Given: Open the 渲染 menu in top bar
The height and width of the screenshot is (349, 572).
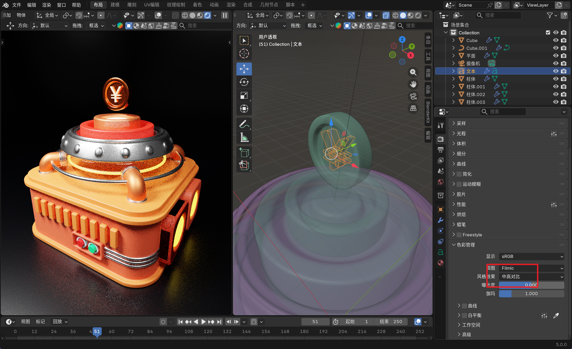Looking at the screenshot, I should [46, 5].
